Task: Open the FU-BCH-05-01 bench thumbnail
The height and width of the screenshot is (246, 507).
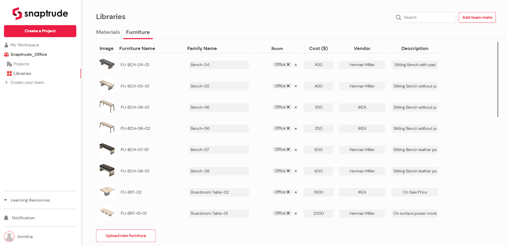Action: click(x=107, y=86)
